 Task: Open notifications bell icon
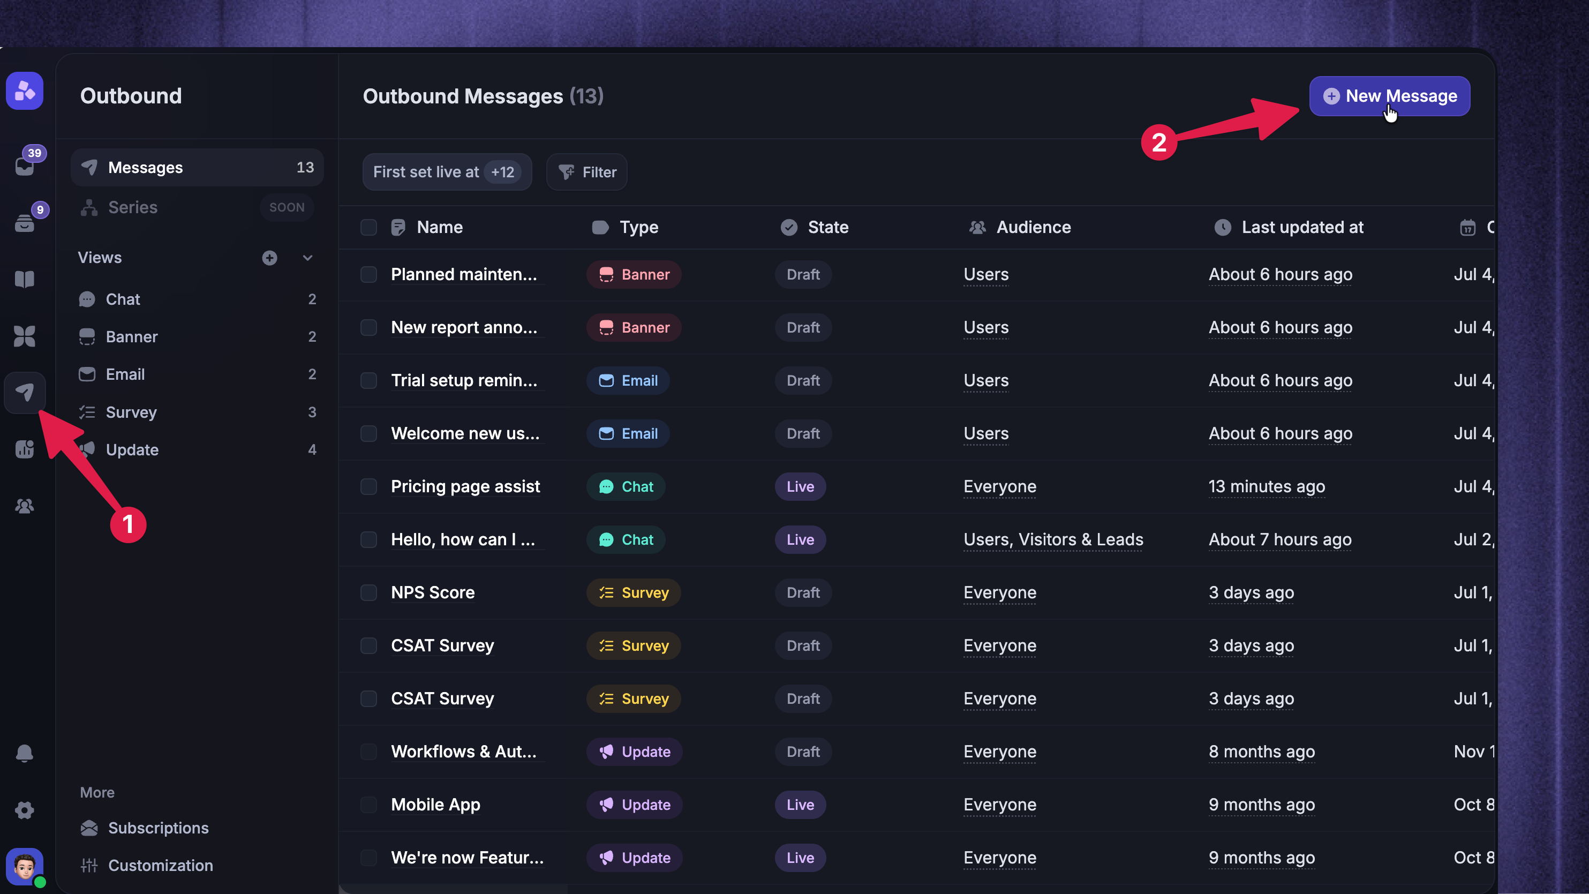[25, 753]
